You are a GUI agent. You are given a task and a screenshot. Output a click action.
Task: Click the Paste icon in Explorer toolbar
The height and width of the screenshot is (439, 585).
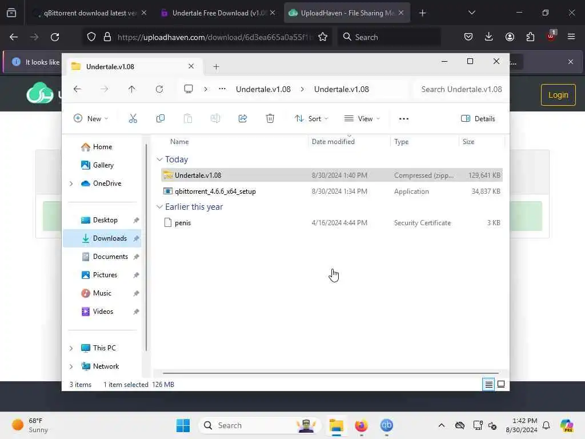[x=187, y=119]
